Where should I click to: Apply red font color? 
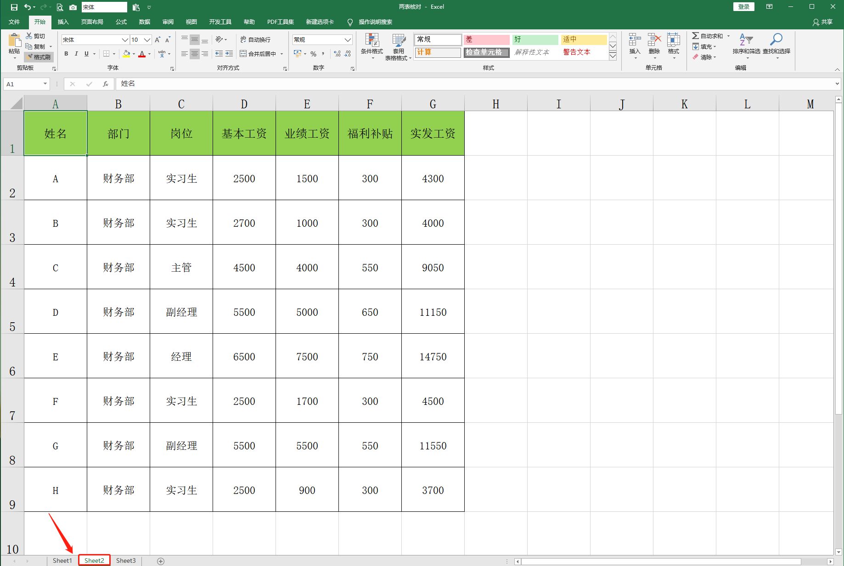[x=142, y=54]
